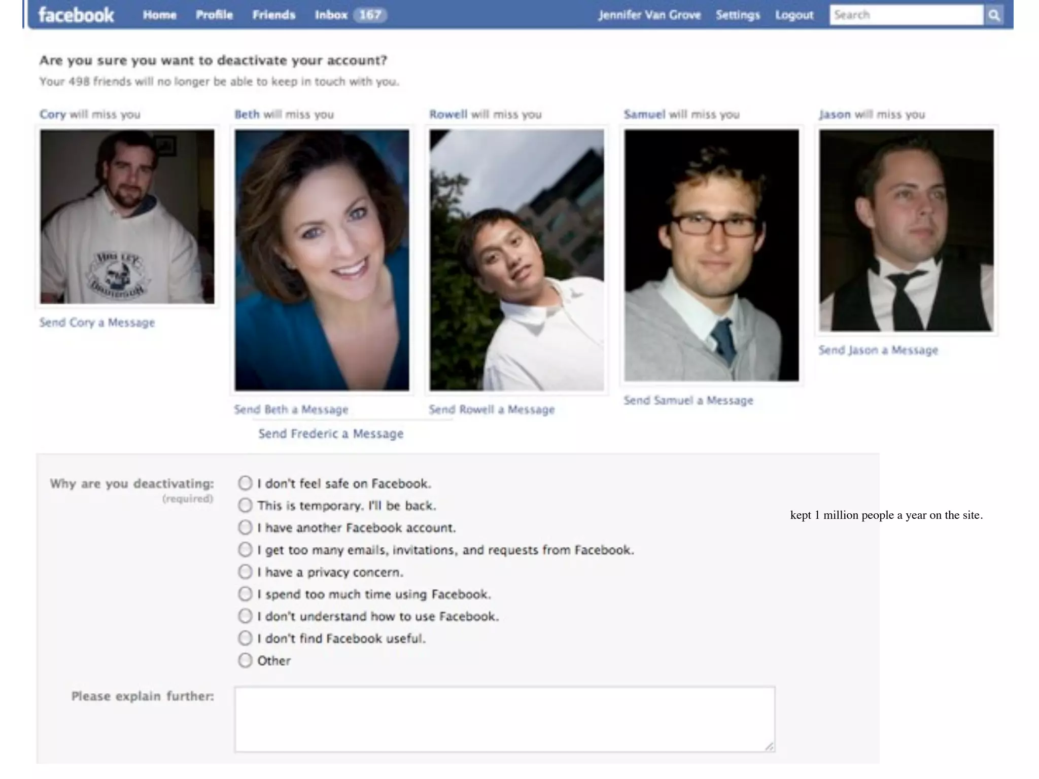Choose 'I have a privacy concern' option
This screenshot has height=779, width=1039.
pyautogui.click(x=245, y=572)
